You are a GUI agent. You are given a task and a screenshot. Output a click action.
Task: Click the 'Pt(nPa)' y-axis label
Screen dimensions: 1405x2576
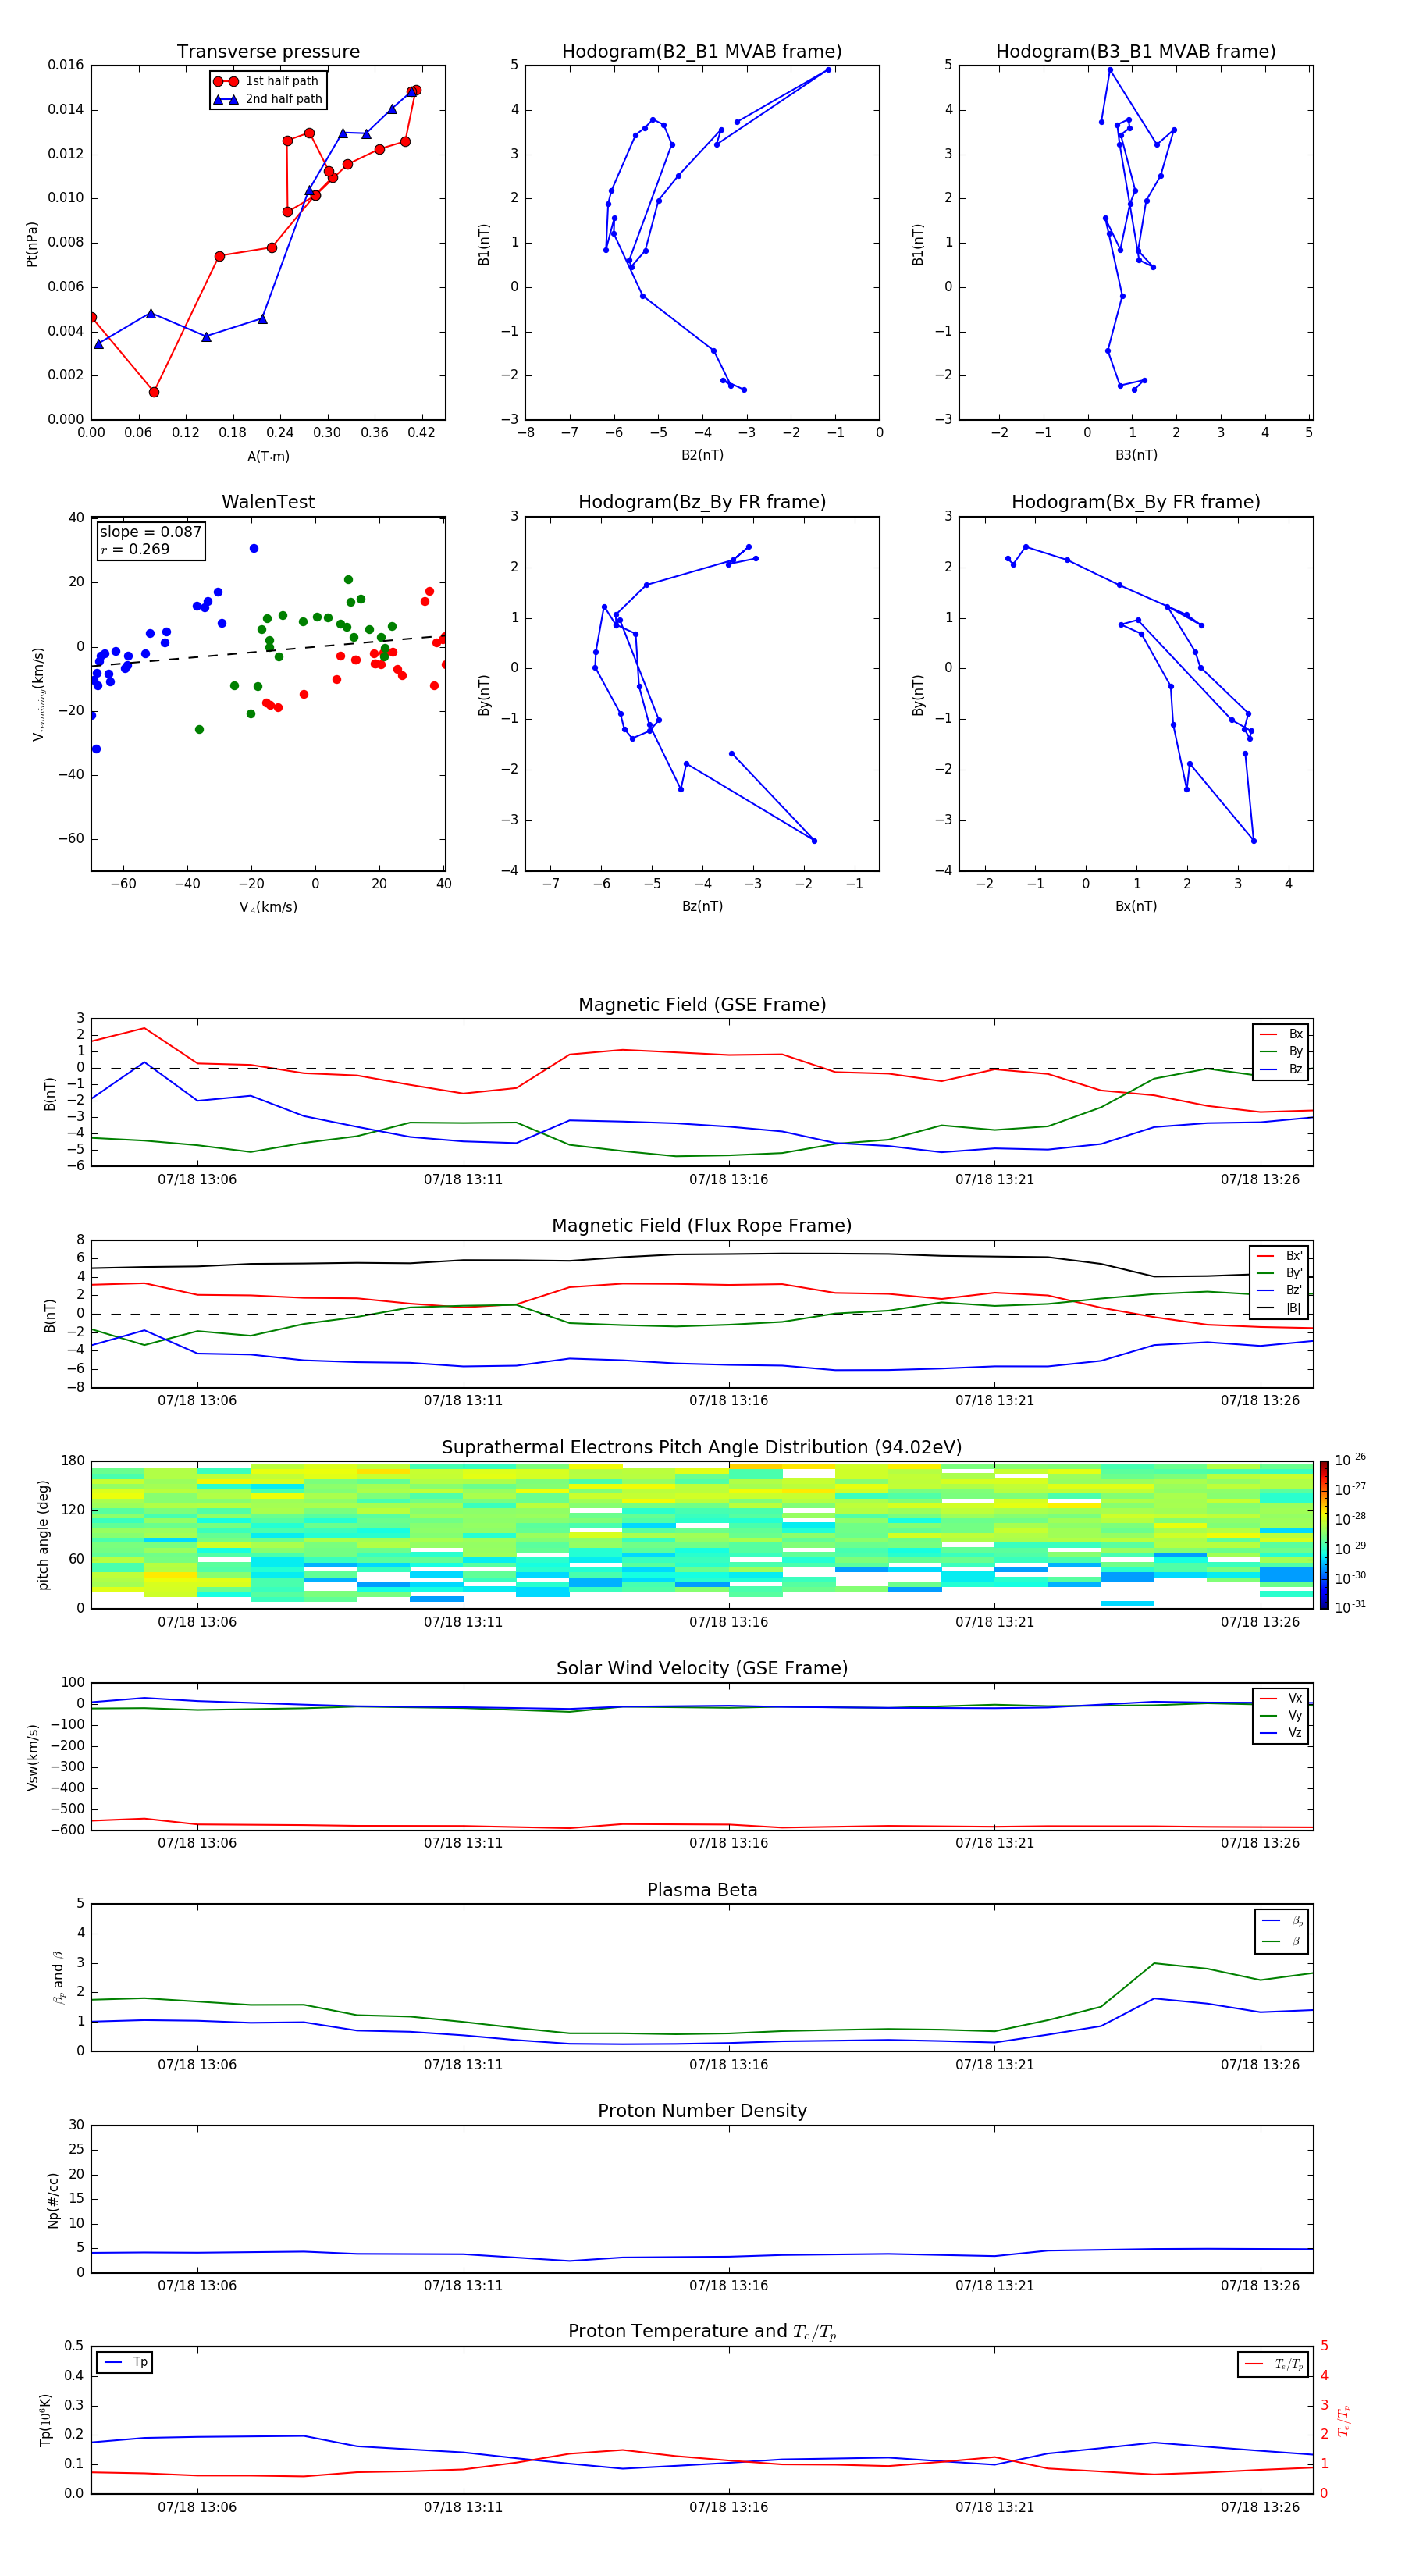tap(32, 244)
